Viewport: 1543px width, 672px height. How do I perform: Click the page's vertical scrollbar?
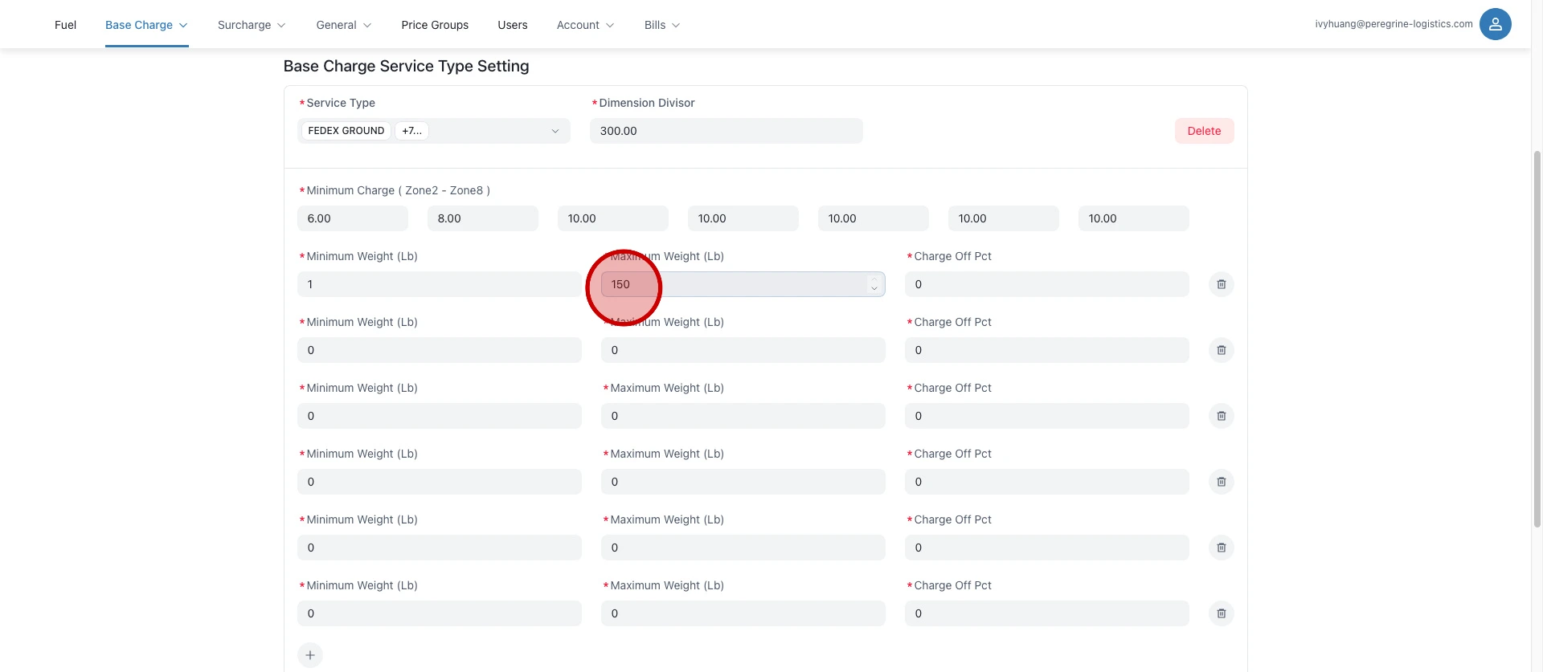(x=1537, y=337)
